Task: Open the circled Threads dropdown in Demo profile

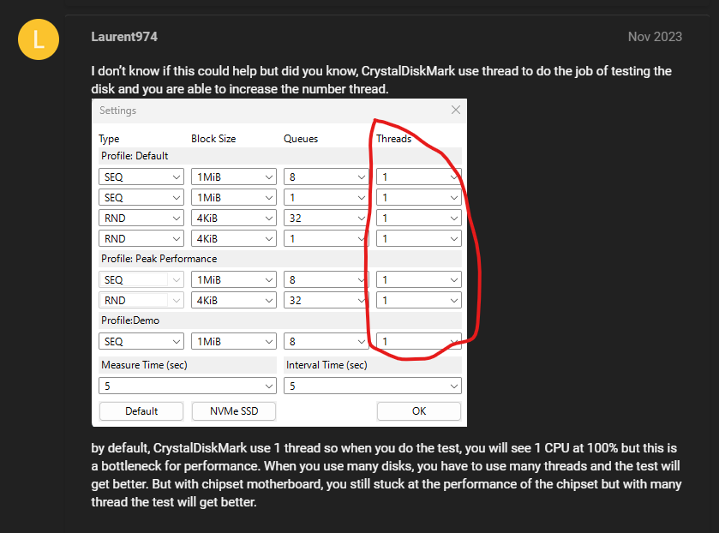Action: pyautogui.click(x=418, y=341)
